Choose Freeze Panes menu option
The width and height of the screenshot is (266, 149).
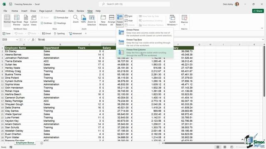(145, 33)
